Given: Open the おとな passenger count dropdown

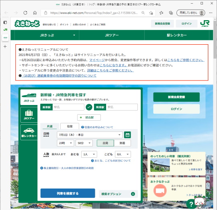Looking at the screenshot, I should (x=89, y=154).
